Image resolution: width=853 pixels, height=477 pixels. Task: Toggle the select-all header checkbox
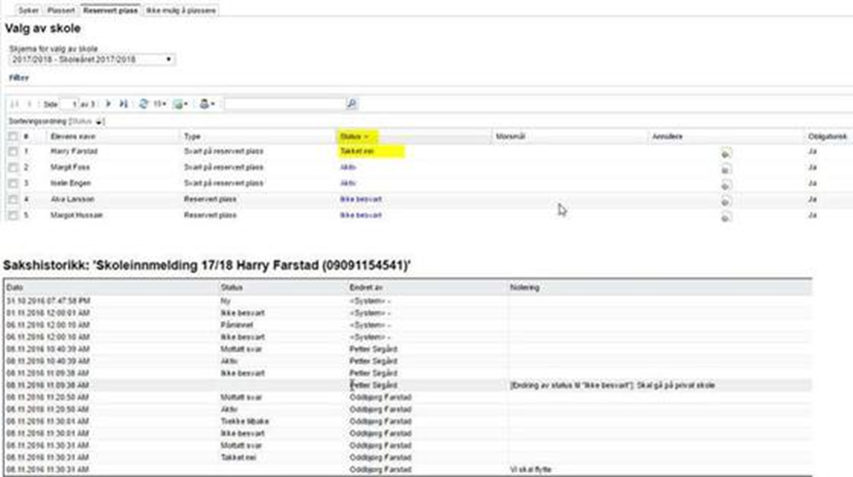(13, 137)
